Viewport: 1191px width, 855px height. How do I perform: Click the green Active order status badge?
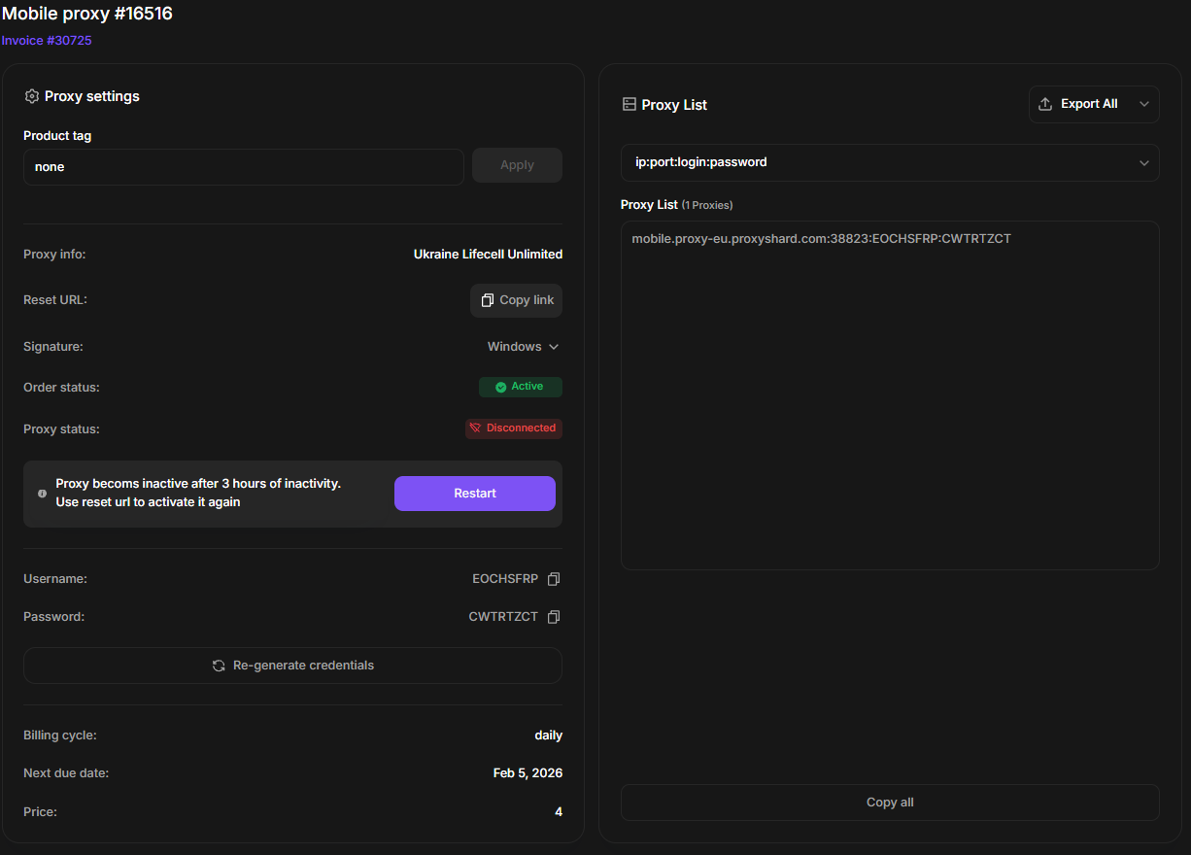pos(520,387)
